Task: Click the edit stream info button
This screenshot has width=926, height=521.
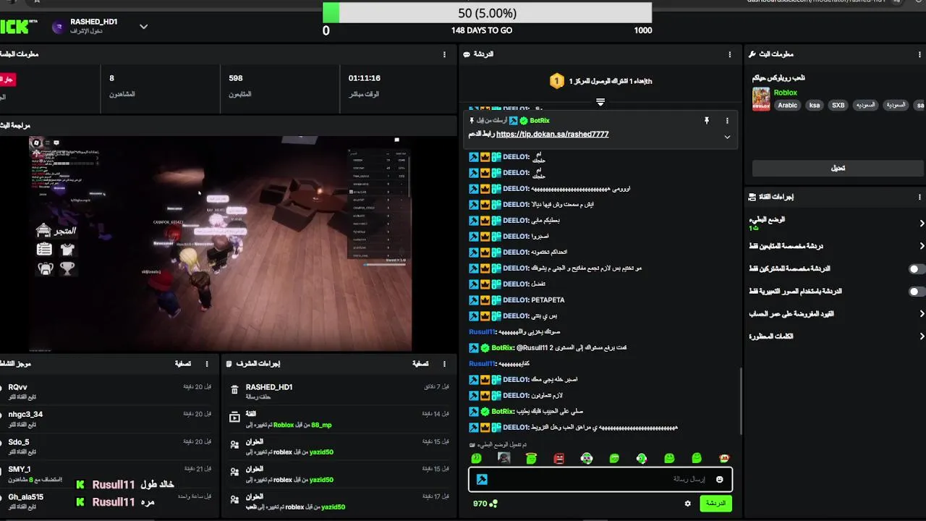Action: coord(838,168)
